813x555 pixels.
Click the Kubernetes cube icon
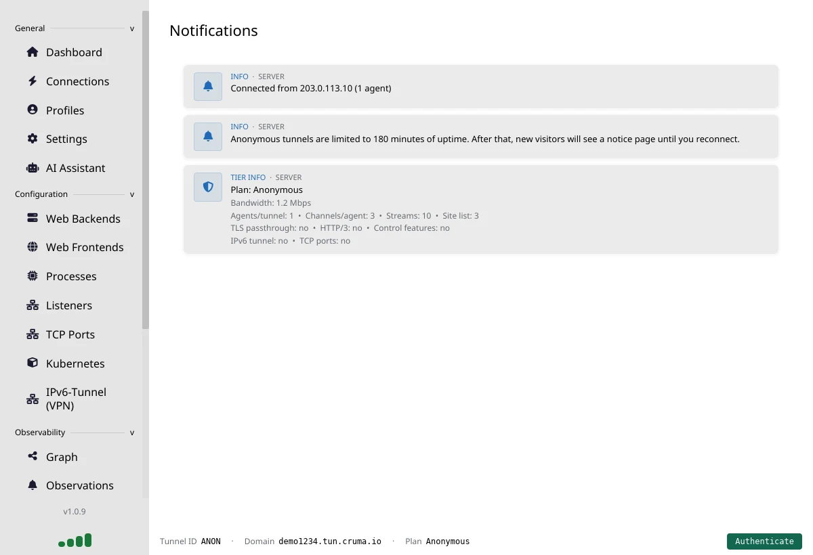coord(33,363)
